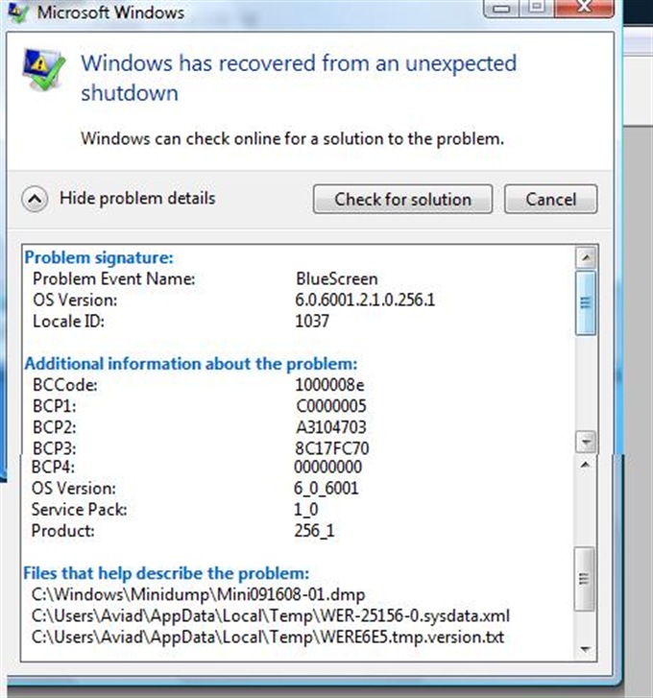Select the WERE6E5.tmp.version.txt file path line
The width and height of the screenshot is (653, 698).
coord(267,637)
